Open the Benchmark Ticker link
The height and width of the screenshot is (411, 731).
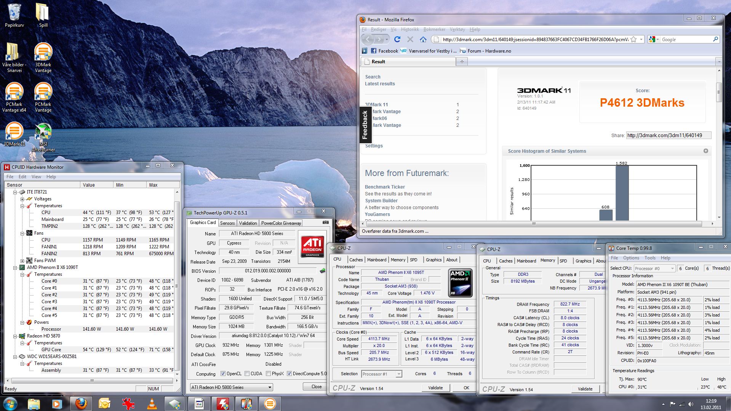point(385,187)
